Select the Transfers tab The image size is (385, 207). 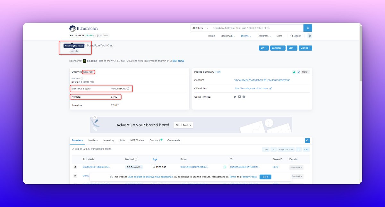[x=77, y=140]
